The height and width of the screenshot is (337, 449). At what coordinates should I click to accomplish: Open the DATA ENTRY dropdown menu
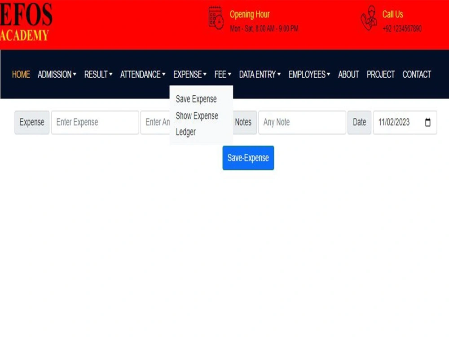(260, 75)
